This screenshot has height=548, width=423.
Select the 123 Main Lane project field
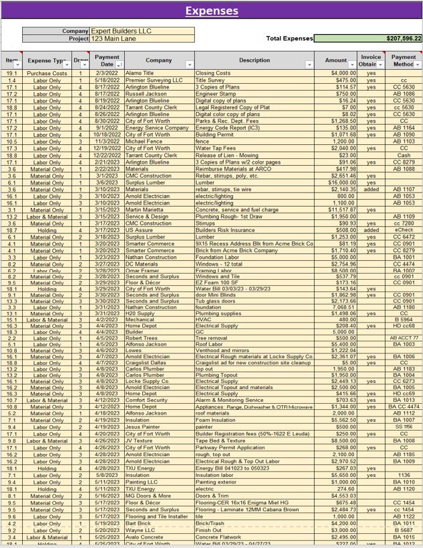pyautogui.click(x=142, y=39)
